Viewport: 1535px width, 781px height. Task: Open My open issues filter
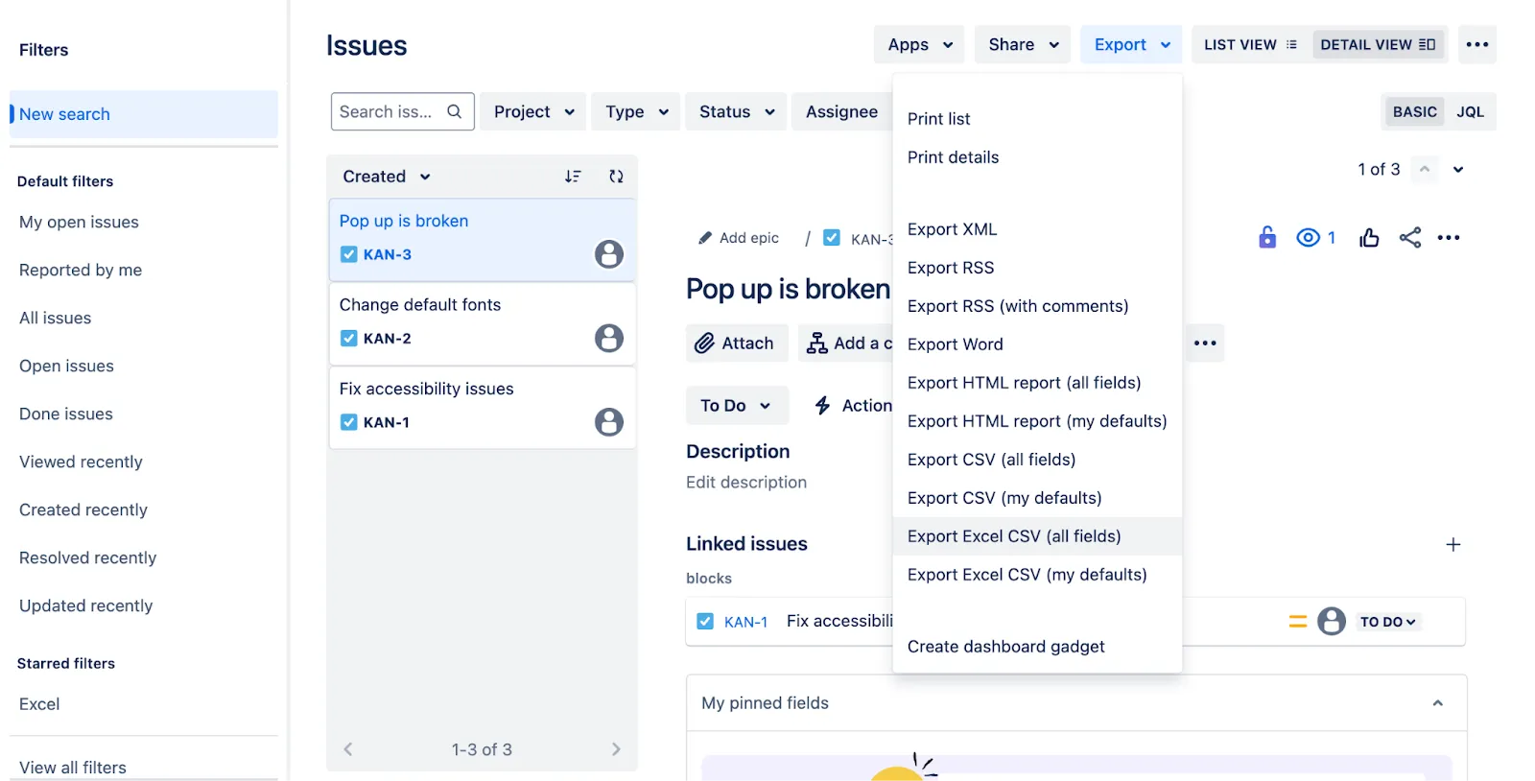79,223
